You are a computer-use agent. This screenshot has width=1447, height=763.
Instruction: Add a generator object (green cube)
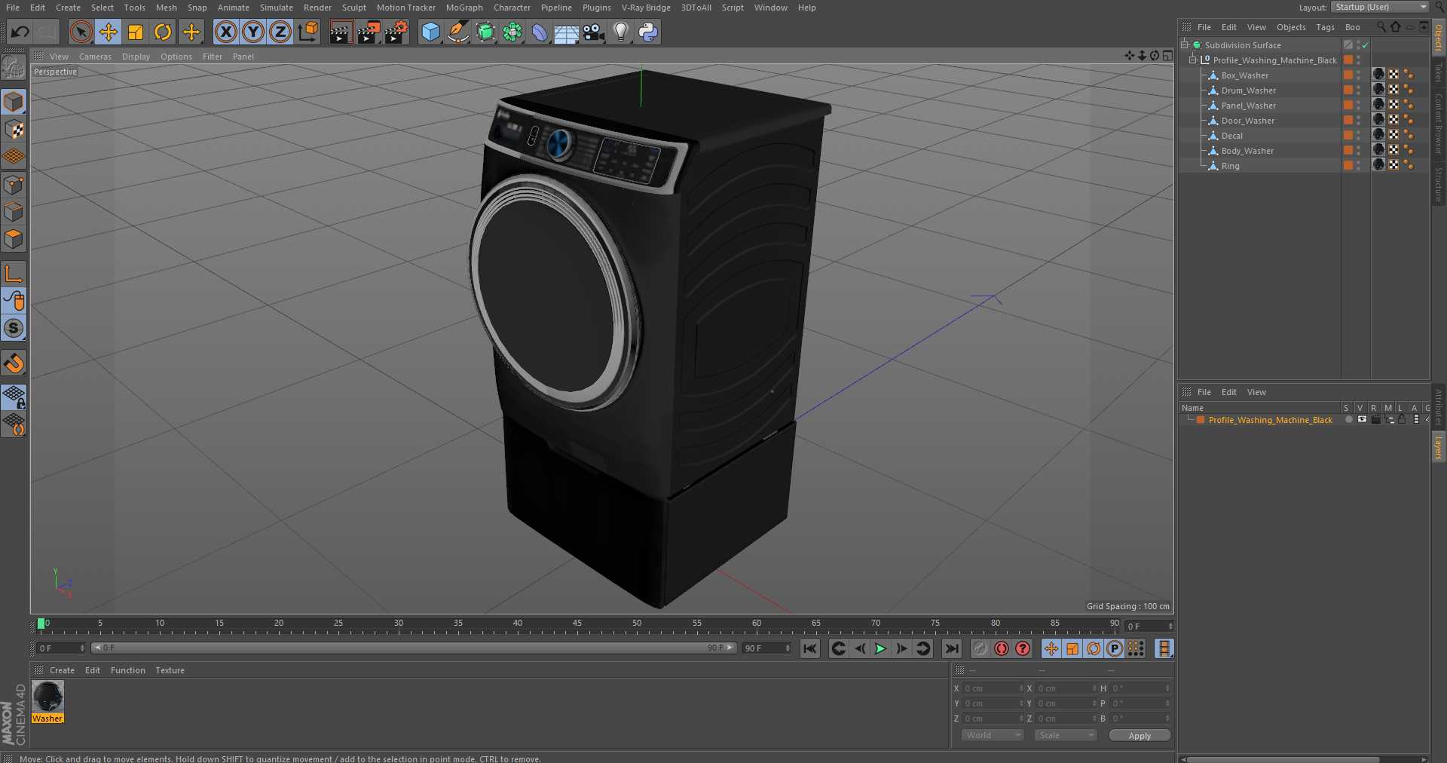(485, 32)
